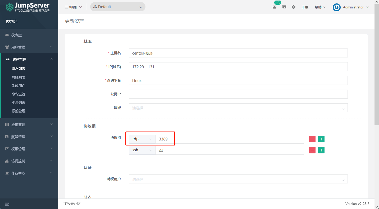Add protocol row after rdp
This screenshot has height=209, width=379.
click(321, 139)
